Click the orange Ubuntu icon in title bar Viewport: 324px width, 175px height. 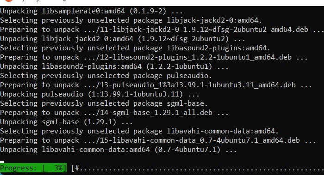9,0
